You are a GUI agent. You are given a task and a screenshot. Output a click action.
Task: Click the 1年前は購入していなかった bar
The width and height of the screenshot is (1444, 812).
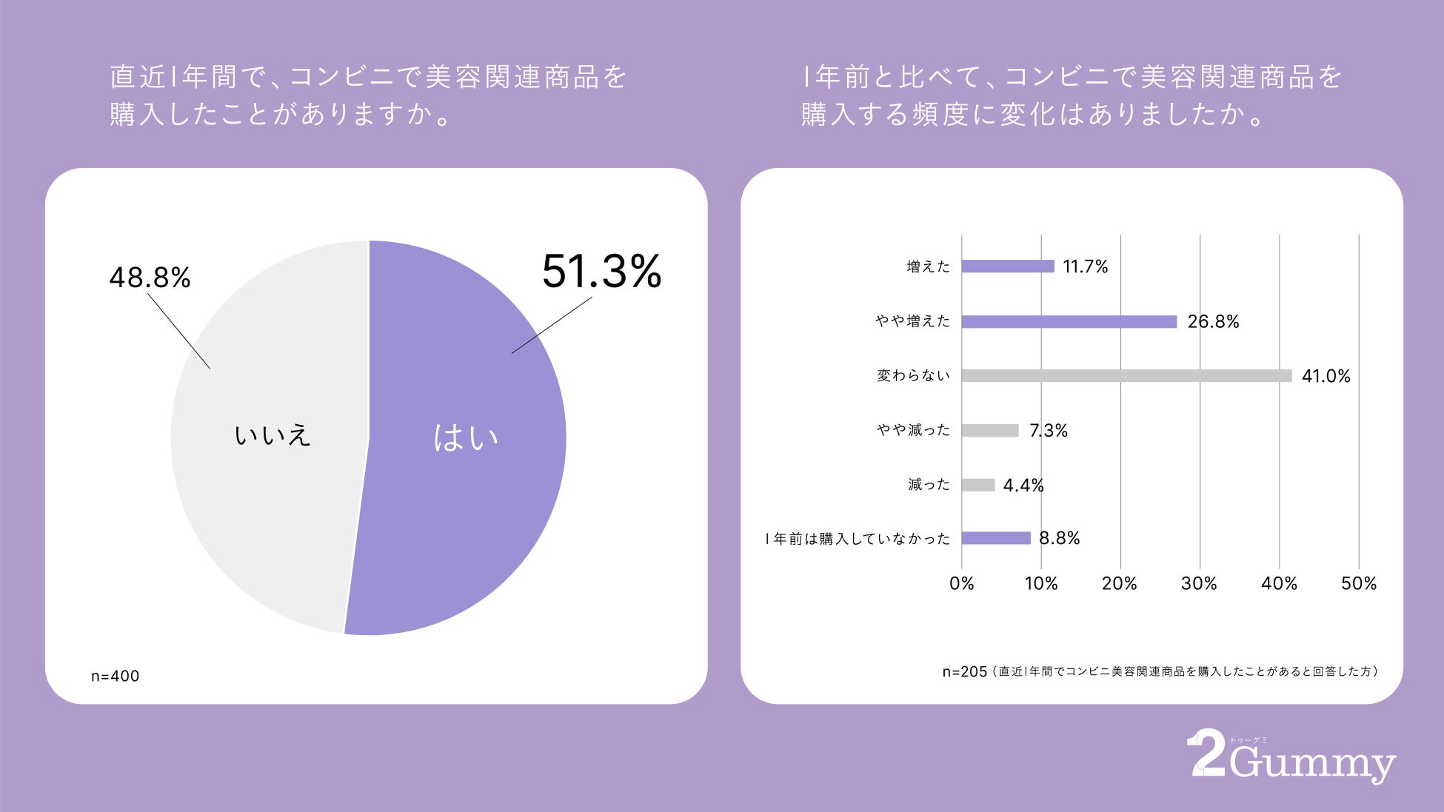(996, 538)
